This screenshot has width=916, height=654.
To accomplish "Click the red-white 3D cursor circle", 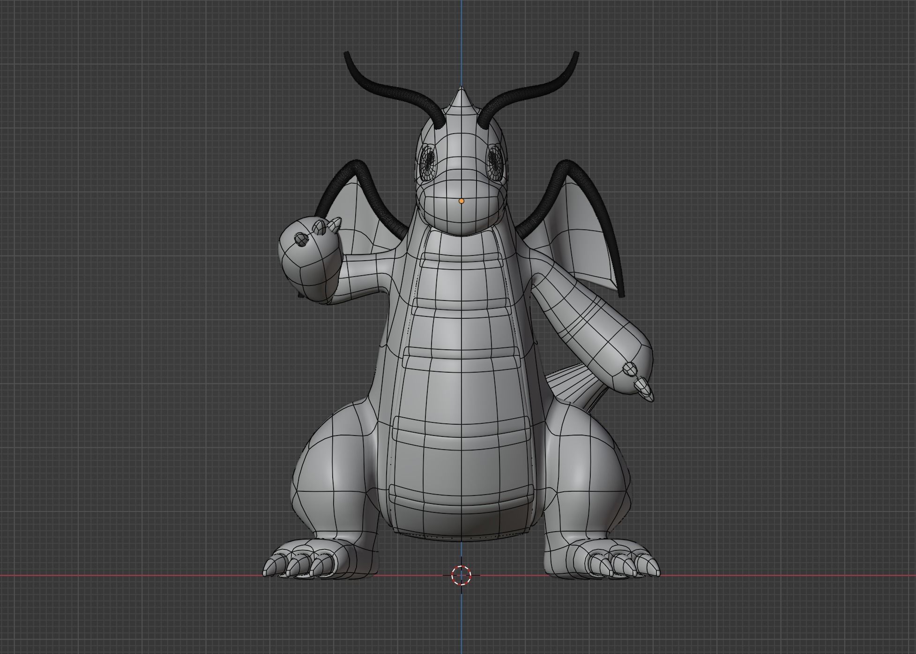I will coord(461,575).
